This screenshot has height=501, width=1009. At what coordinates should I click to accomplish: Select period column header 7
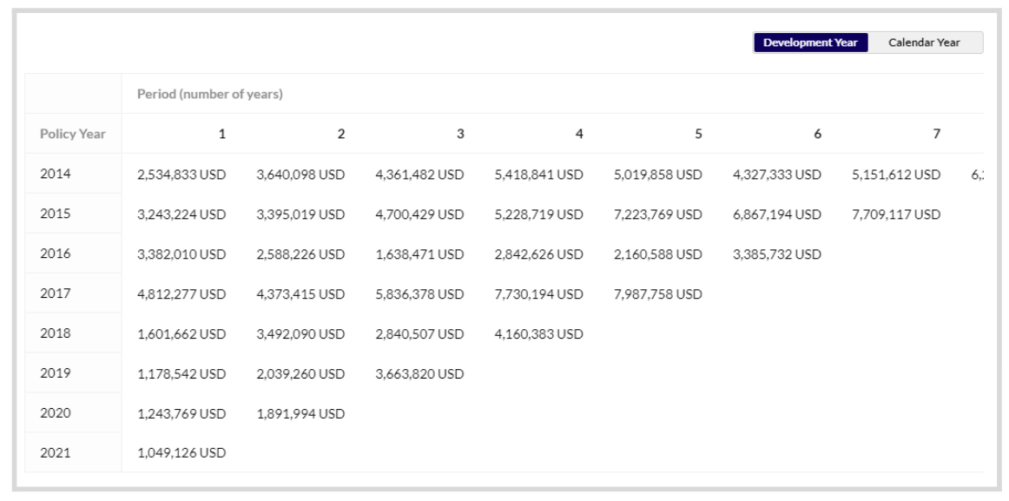pyautogui.click(x=936, y=134)
